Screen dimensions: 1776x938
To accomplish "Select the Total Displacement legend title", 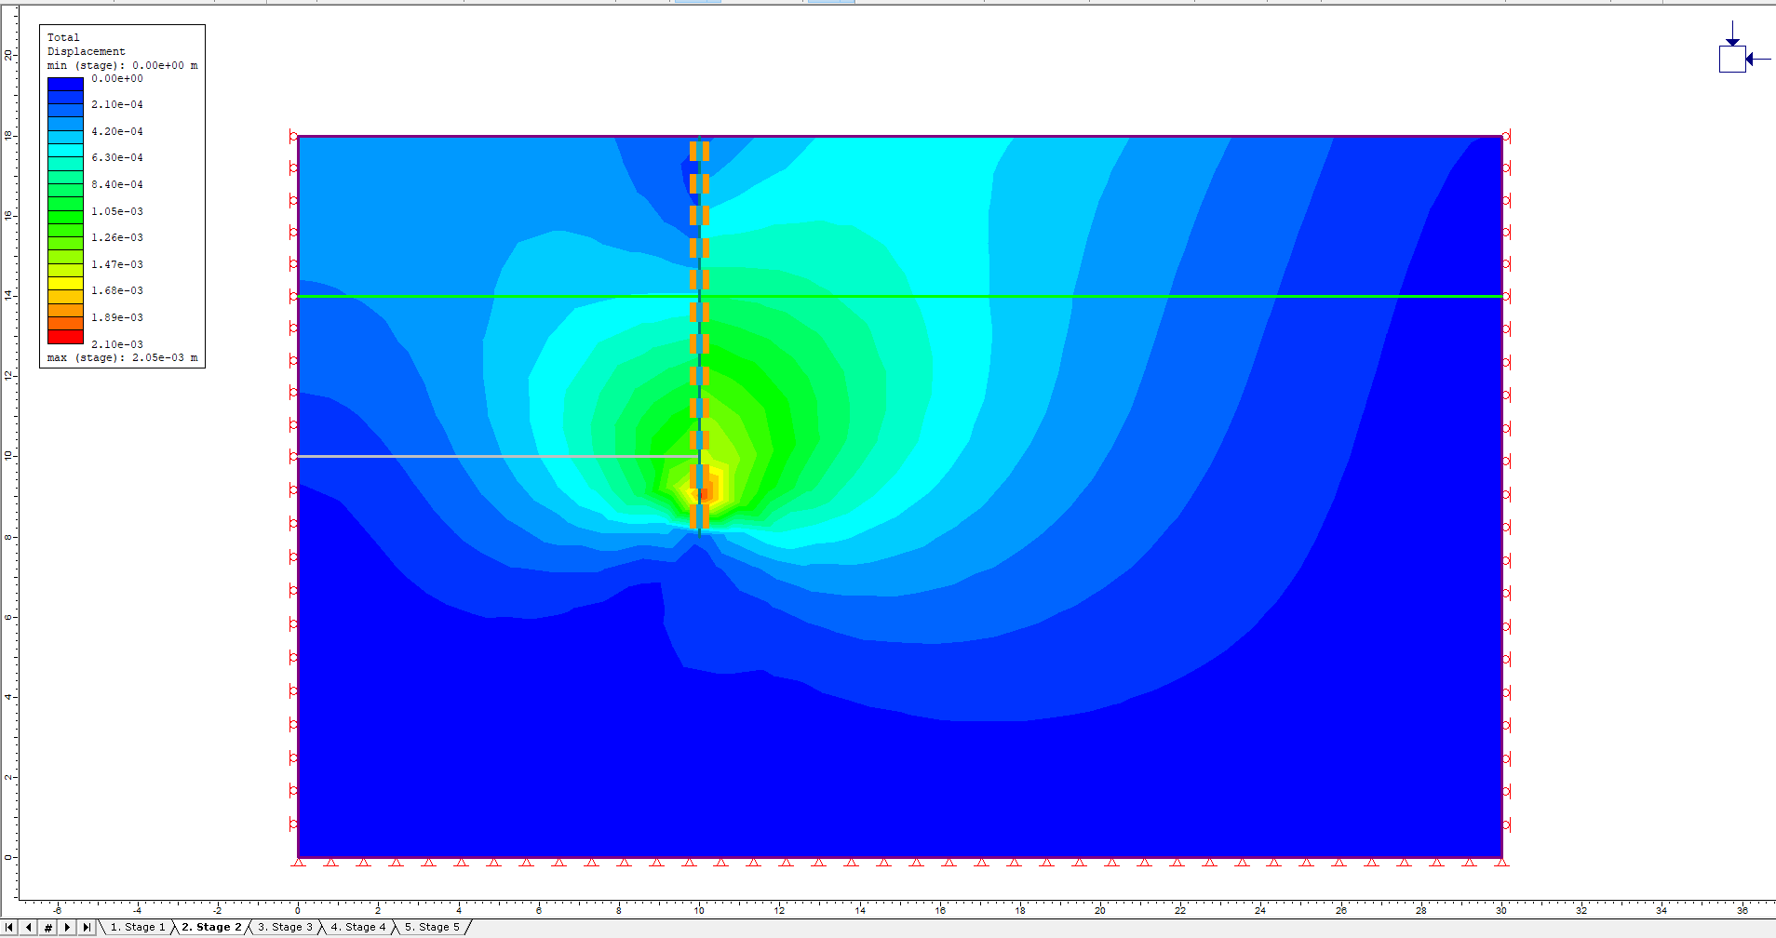I will click(86, 45).
